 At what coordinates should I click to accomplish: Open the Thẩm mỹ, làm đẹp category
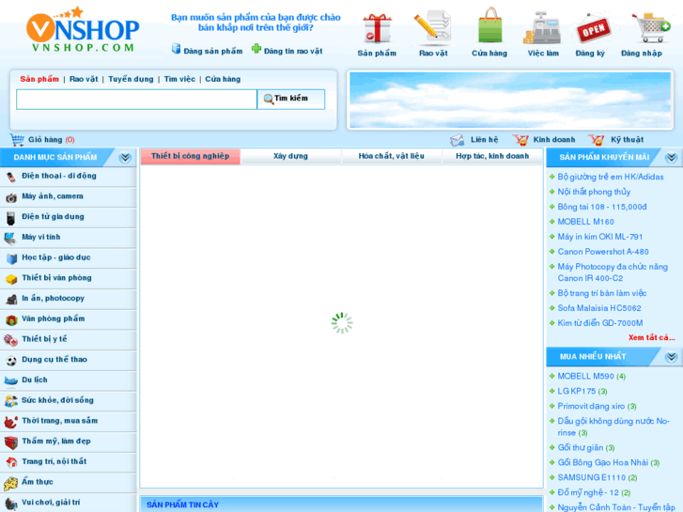point(56,441)
